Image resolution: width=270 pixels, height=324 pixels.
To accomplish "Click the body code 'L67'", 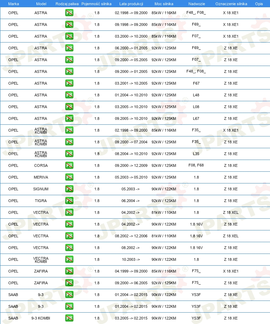I will [196, 118].
